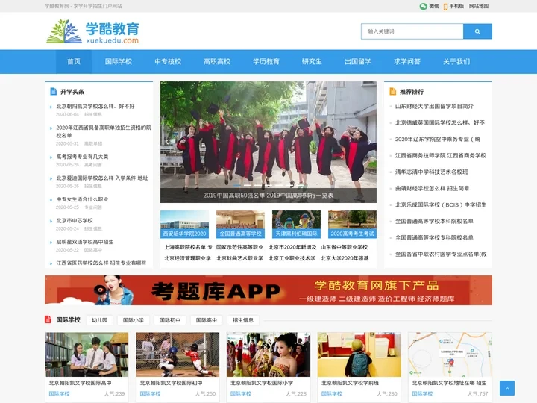Open article 北京朝阳凯文学校怎么样、好不好
Screen dimensions: 537x403
pyautogui.click(x=95, y=107)
